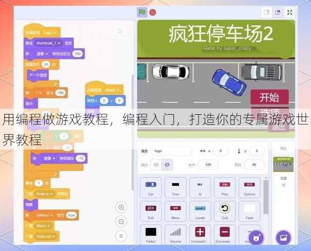
Task: Click the sprite list vertical scrollbar
Action: coord(266,197)
